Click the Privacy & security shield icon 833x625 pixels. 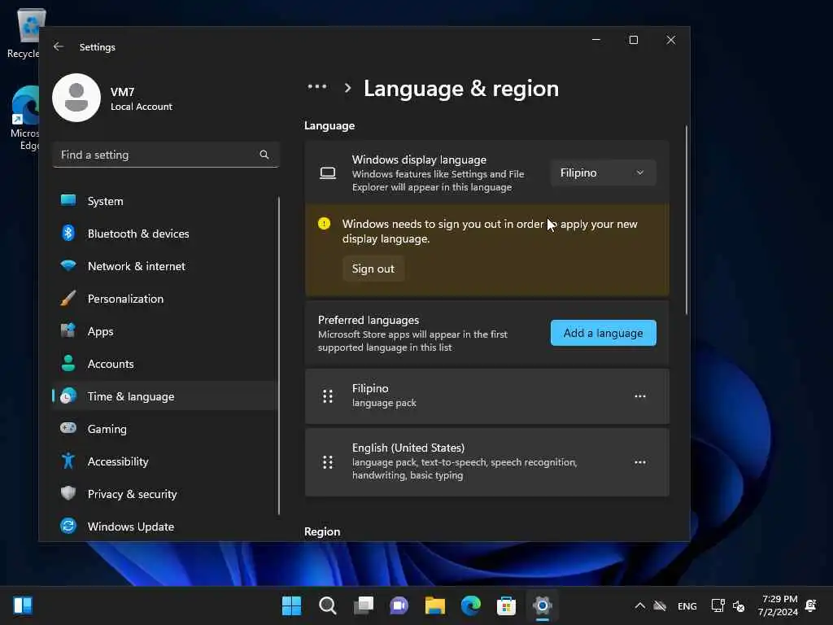tap(68, 493)
